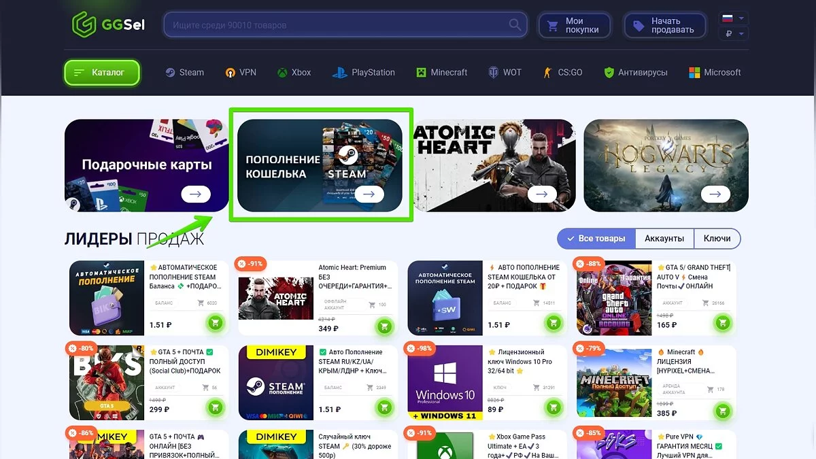
Task: Add Авто пополнение Steam кошелька от 20₽ to cart
Action: [x=554, y=324]
